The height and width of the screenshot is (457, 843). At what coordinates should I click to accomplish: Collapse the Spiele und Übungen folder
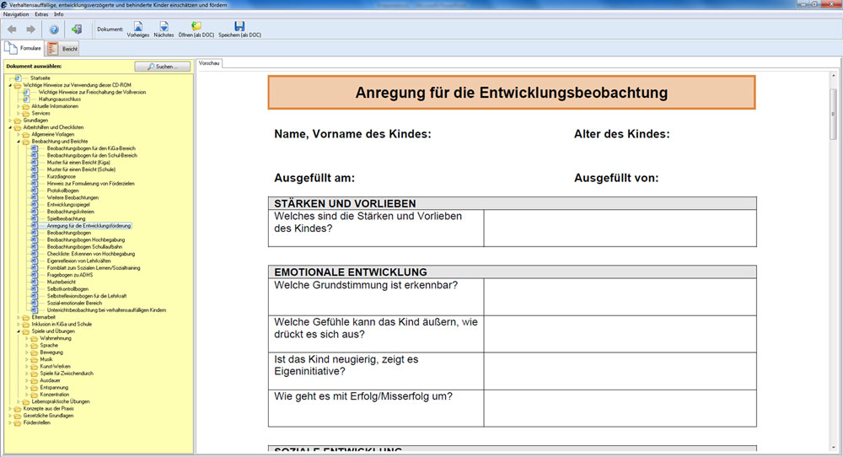point(18,331)
